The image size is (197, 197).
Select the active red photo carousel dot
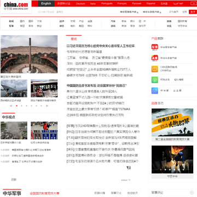[17, 106]
